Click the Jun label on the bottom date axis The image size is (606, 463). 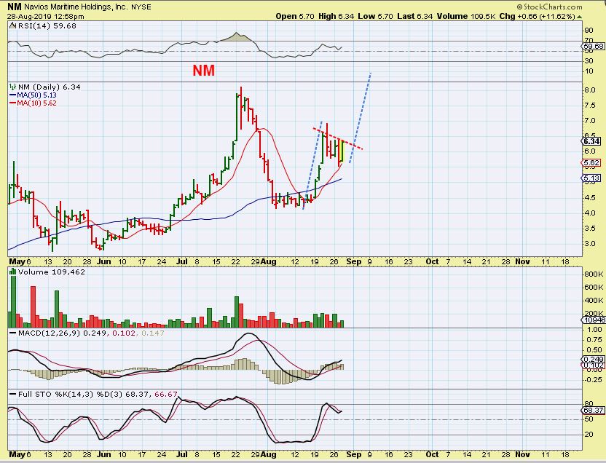103,454
